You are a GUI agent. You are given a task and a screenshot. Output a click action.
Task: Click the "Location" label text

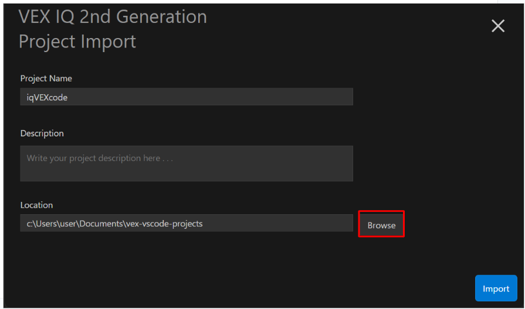tap(36, 205)
